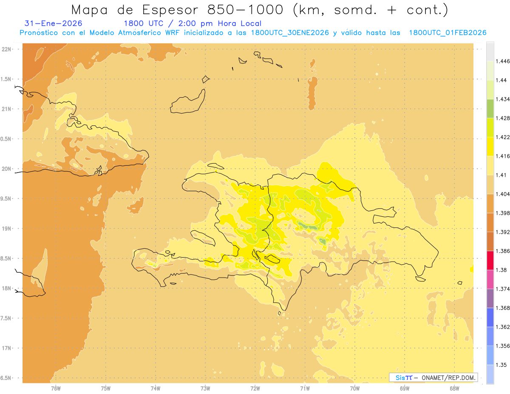Click the 76W longitude label
Image resolution: width=510 pixels, height=394 pixels.
coord(56,388)
